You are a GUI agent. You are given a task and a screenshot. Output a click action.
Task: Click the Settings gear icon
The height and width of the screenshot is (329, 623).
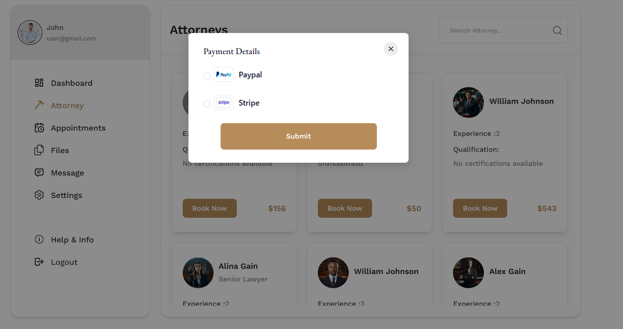tap(39, 195)
